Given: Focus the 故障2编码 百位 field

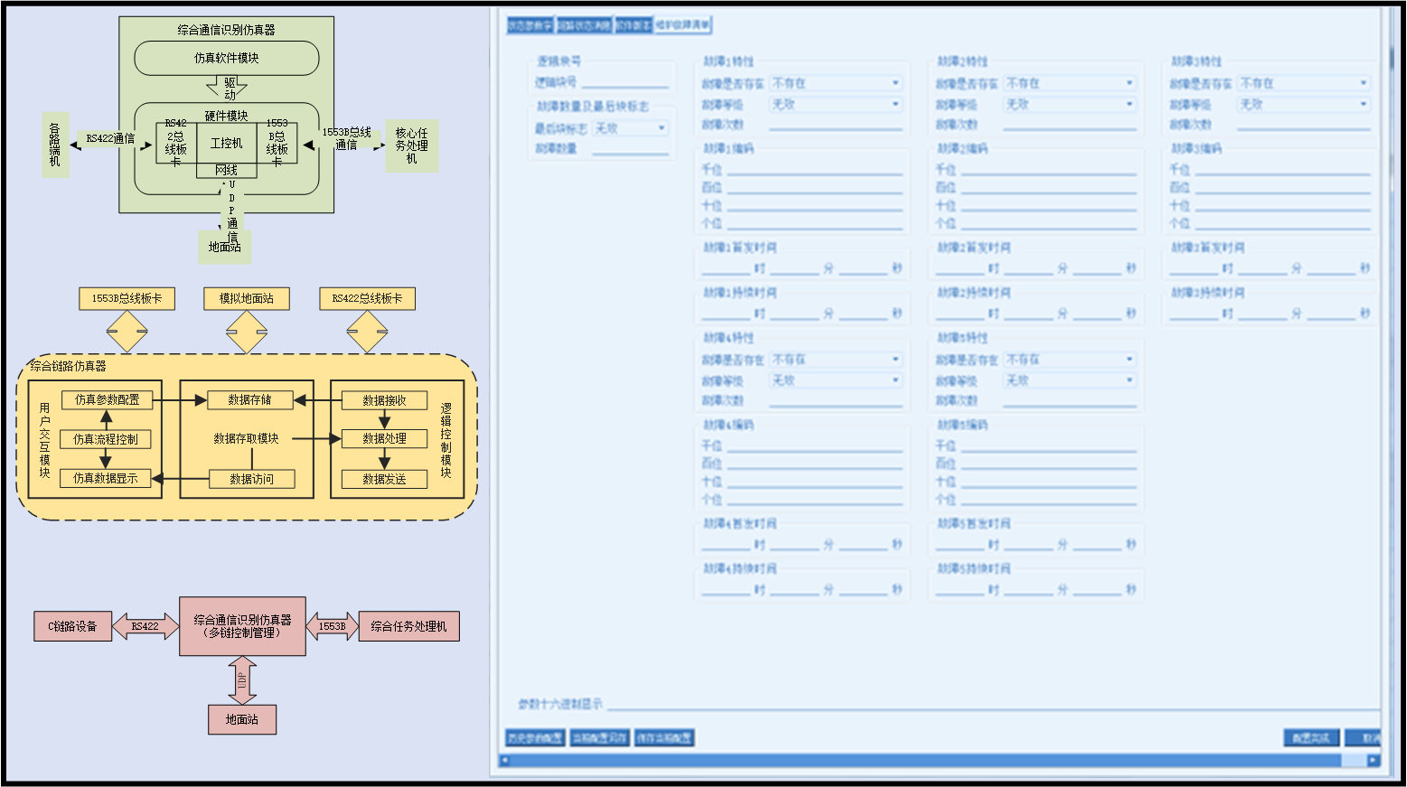Looking at the screenshot, I should click(1049, 187).
